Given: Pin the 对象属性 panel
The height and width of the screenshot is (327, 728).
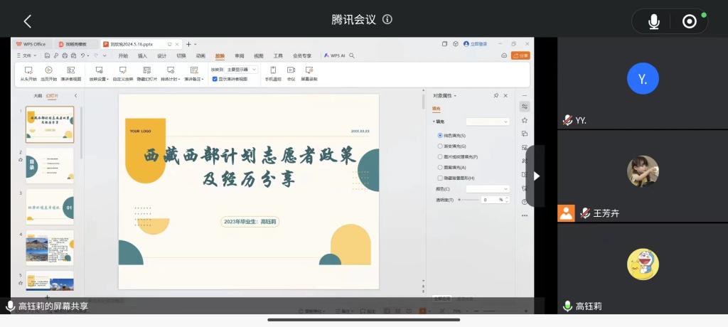Looking at the screenshot, I should tap(496, 95).
